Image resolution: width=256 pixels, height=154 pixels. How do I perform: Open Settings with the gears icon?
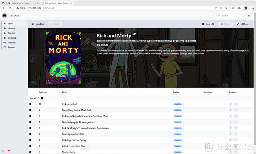(5, 43)
